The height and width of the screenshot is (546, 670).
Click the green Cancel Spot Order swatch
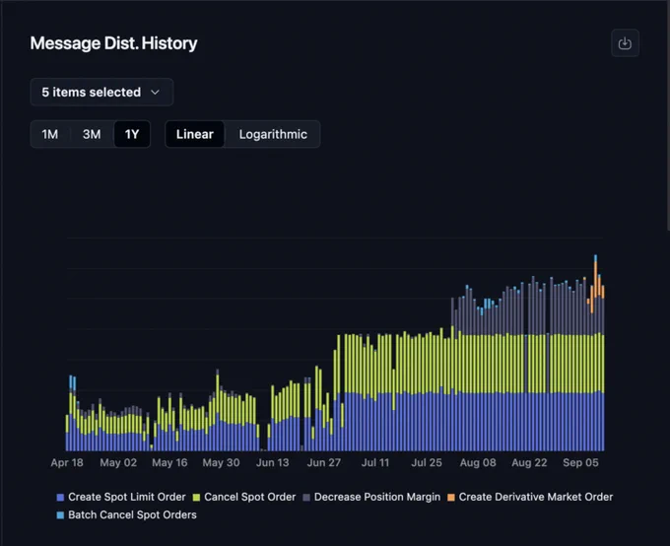[196, 498]
